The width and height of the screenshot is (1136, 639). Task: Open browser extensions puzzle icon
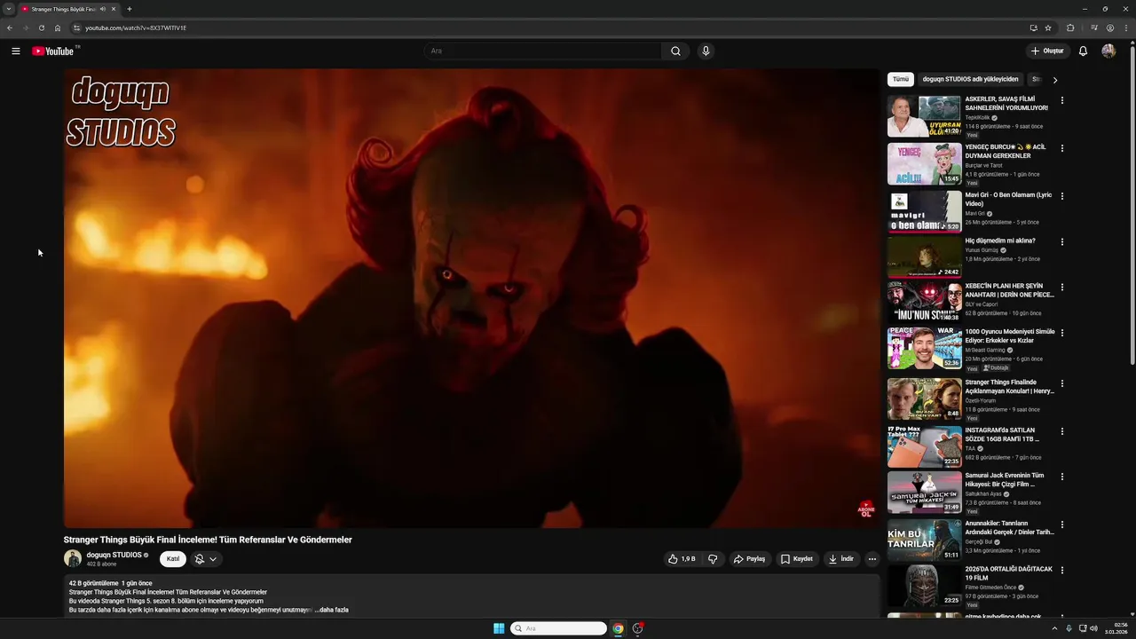[1070, 28]
